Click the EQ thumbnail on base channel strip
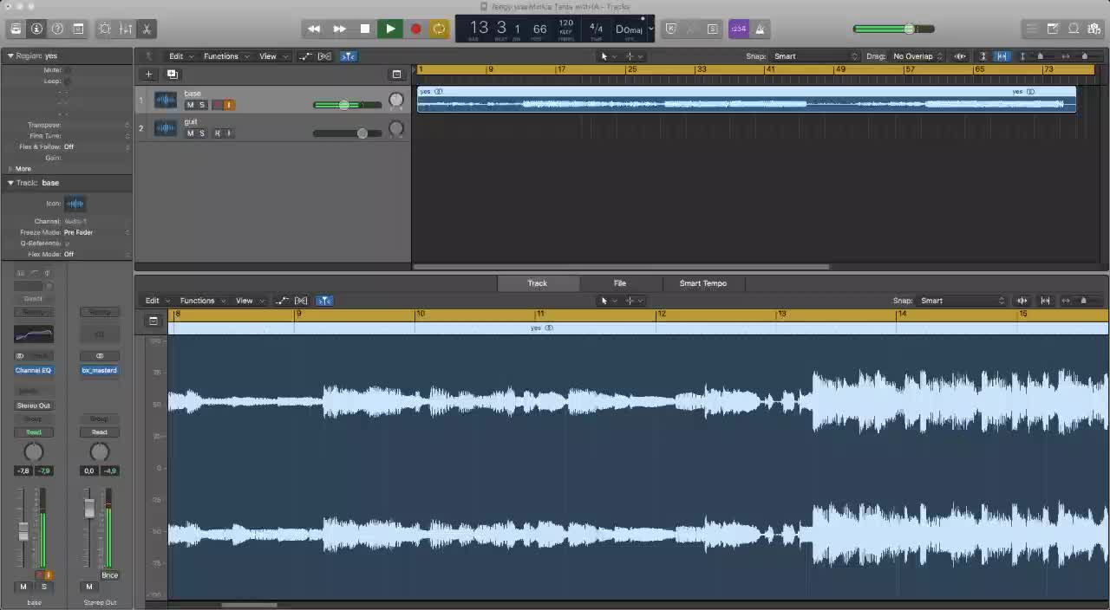The image size is (1110, 610). click(x=33, y=334)
